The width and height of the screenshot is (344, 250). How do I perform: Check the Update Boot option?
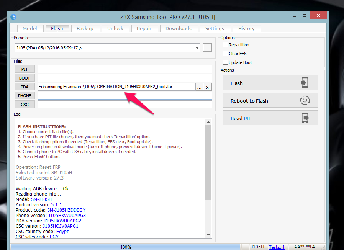225,62
